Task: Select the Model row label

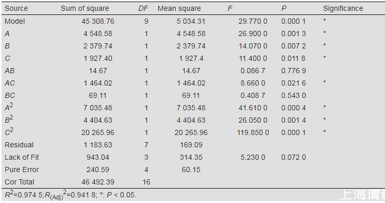Action: coord(15,21)
